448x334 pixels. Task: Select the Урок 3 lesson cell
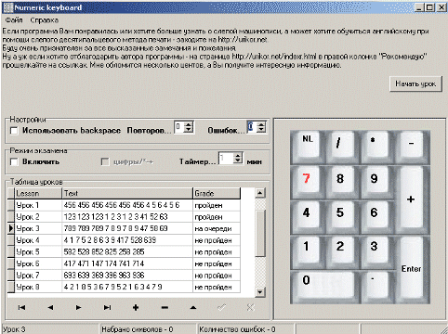[38, 228]
